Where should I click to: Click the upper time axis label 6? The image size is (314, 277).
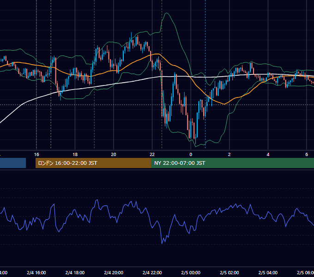click(307, 155)
